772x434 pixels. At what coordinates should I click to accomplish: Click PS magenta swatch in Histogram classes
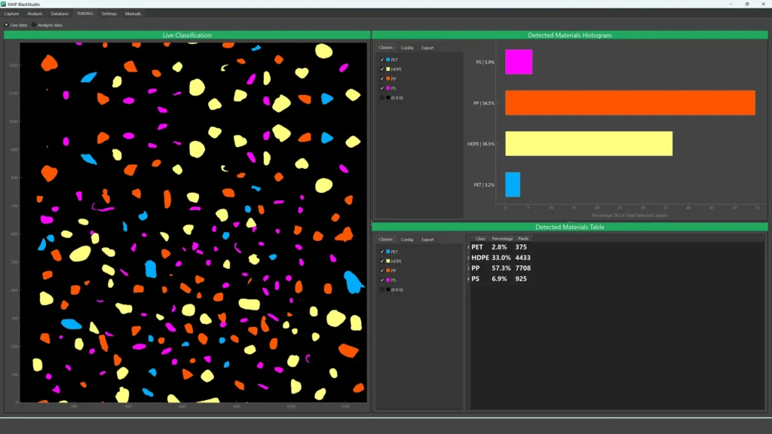(388, 88)
